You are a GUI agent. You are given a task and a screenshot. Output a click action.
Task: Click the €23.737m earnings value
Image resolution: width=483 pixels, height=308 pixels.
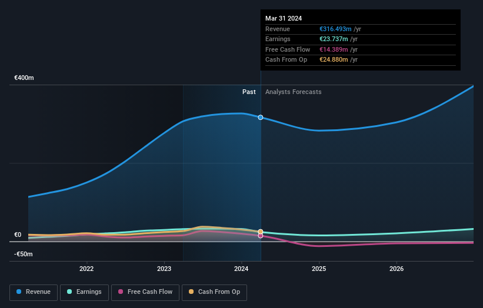(334, 39)
